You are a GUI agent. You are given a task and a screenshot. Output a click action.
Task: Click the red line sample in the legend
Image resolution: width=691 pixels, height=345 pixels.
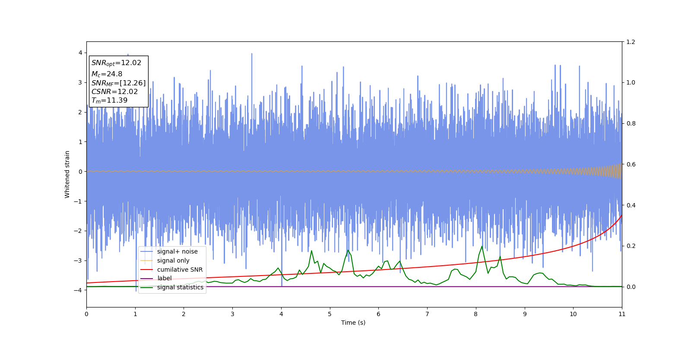tap(147, 270)
